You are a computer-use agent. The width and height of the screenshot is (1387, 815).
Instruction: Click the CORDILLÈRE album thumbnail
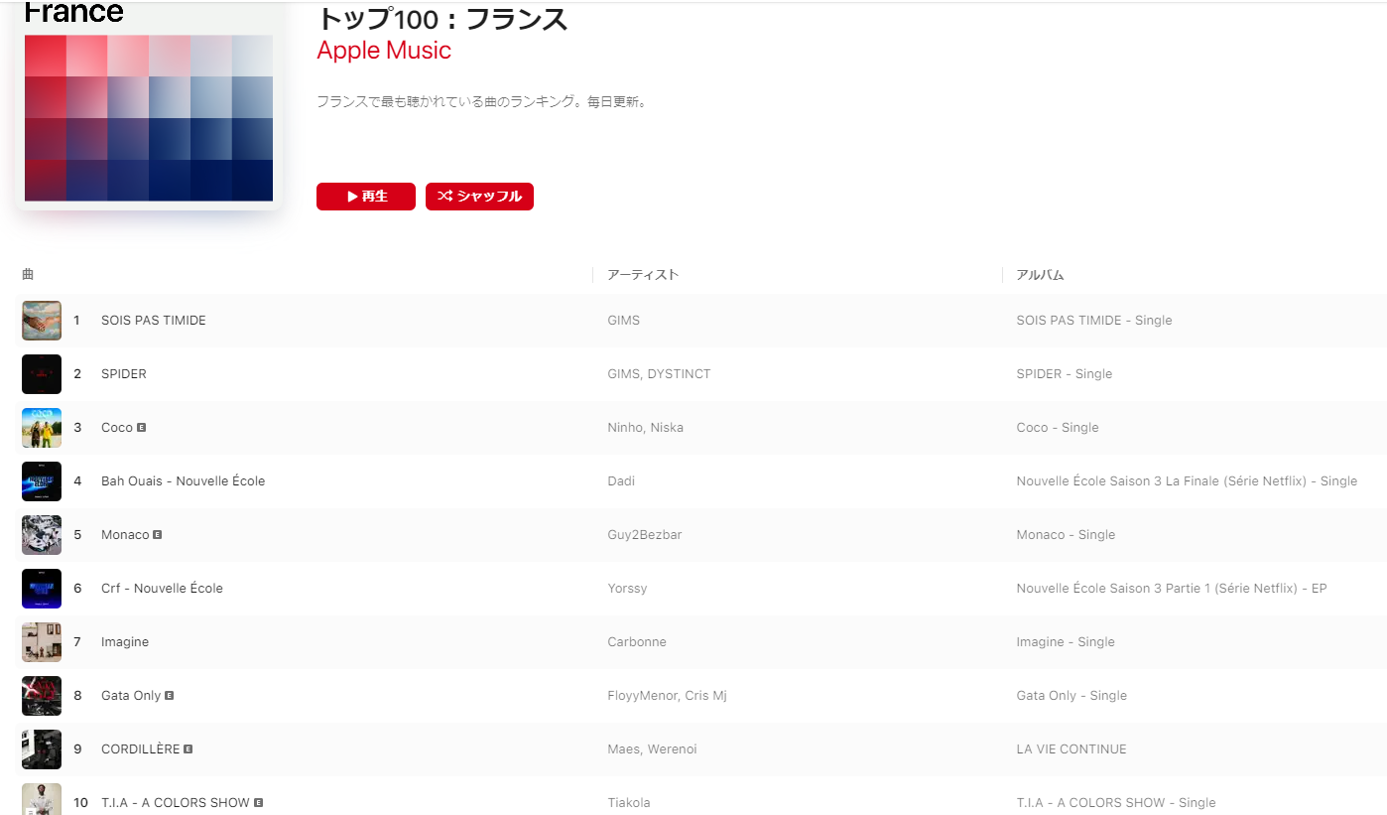click(42, 749)
